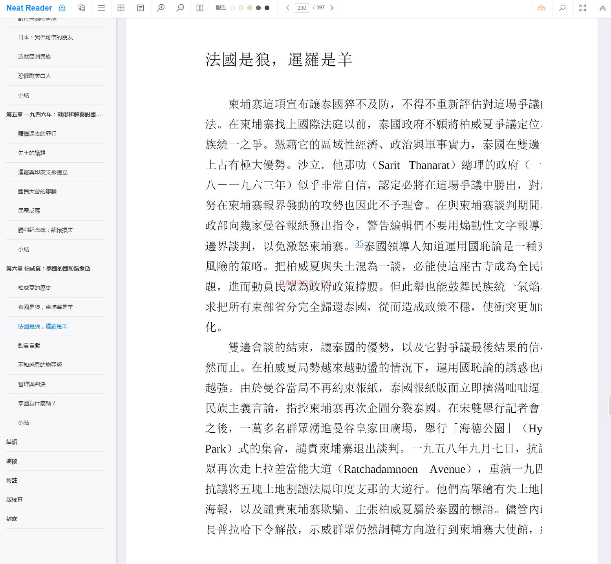Open section 造就亞洲民族
Screen dimensions: 611x564
tap(35, 57)
